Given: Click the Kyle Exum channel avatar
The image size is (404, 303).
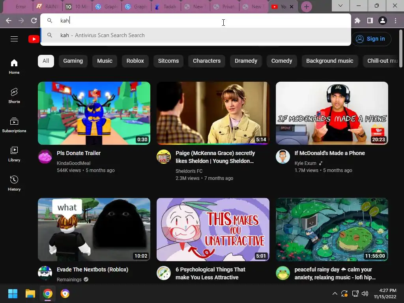Looking at the screenshot, I should click(283, 157).
